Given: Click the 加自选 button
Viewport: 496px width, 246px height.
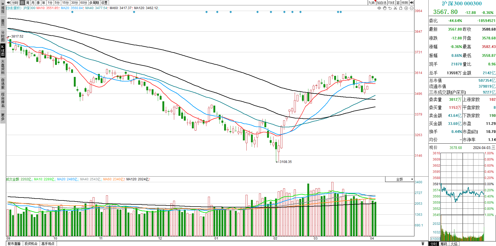Looking at the screenshot, I should click(x=381, y=3).
